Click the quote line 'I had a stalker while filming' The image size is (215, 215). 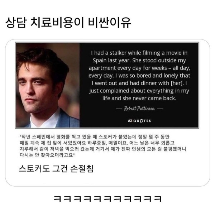tap(139, 53)
